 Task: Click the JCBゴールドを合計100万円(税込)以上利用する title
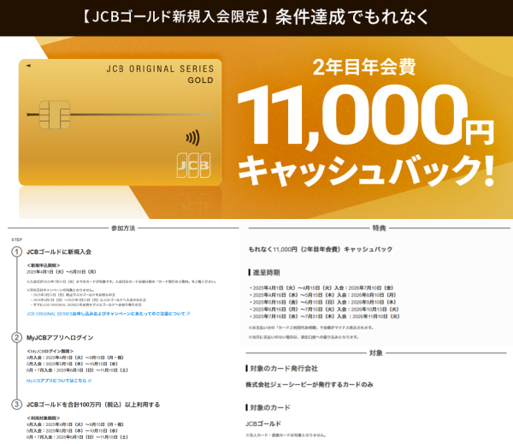(x=93, y=405)
